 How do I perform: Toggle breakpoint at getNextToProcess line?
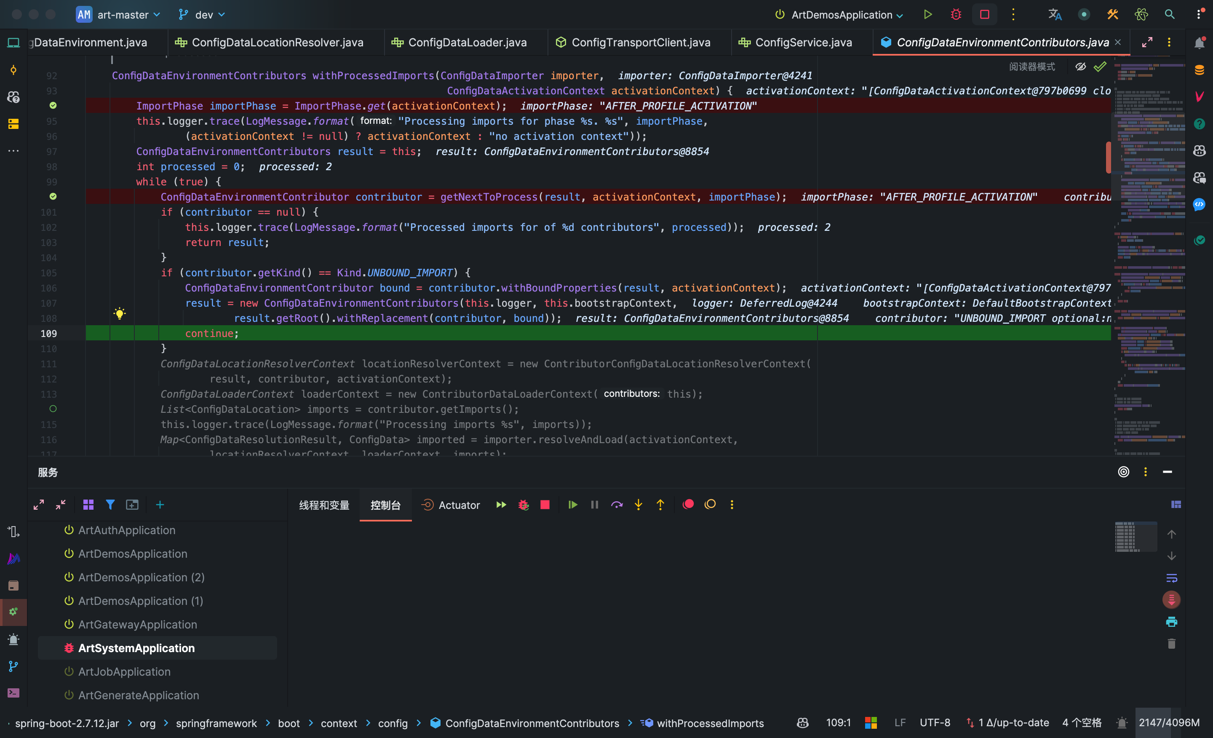pos(53,196)
